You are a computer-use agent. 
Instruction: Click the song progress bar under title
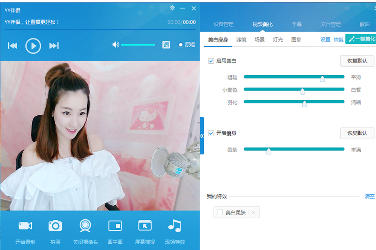click(100, 30)
